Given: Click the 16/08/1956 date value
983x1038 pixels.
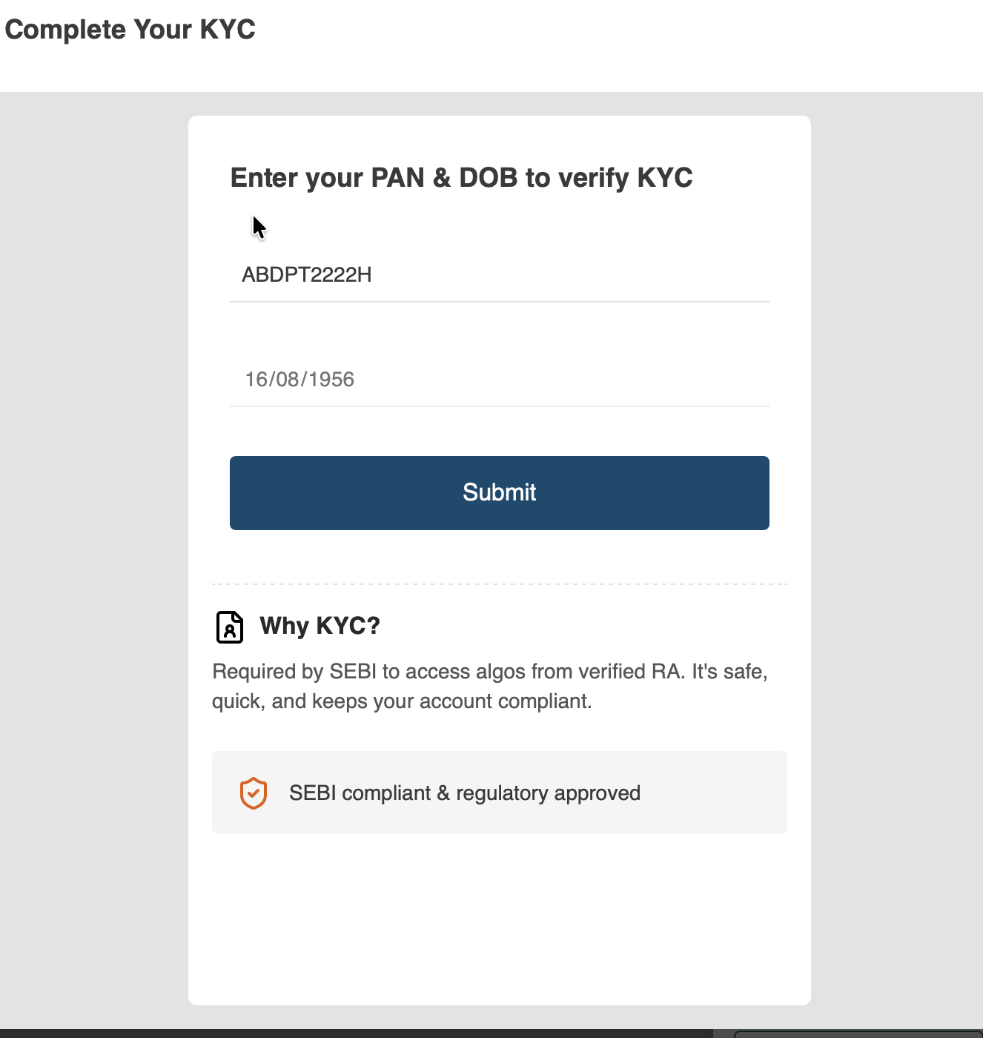Looking at the screenshot, I should [x=299, y=380].
